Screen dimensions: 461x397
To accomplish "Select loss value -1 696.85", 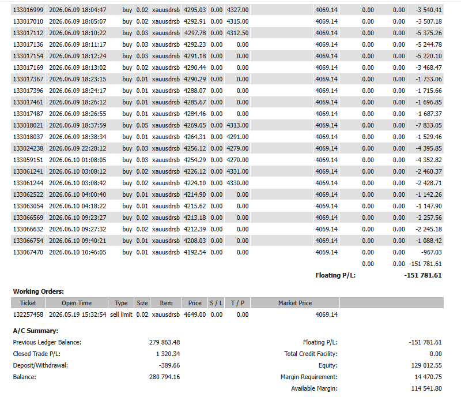I will [428, 102].
